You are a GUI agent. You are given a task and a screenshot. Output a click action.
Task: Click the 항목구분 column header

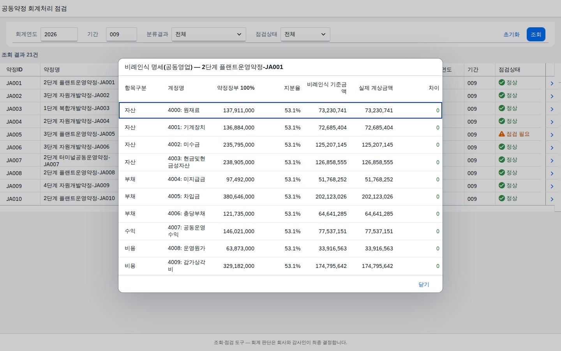pos(136,88)
